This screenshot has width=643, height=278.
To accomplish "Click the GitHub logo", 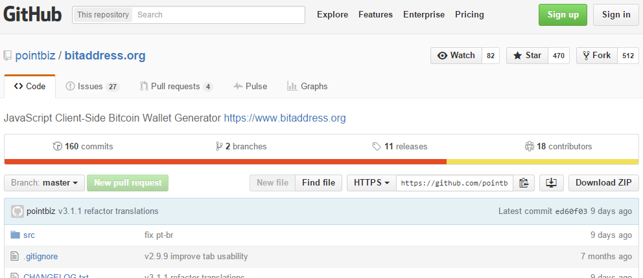I will 32,15.
